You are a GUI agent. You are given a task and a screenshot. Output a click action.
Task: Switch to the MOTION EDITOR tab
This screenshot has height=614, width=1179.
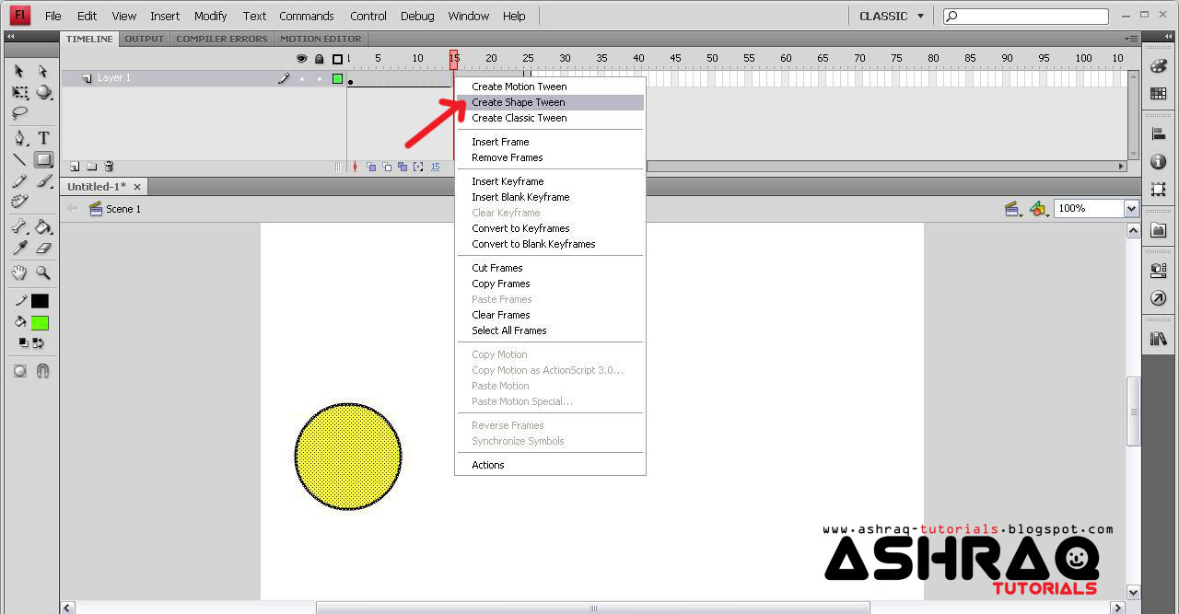pyautogui.click(x=321, y=38)
